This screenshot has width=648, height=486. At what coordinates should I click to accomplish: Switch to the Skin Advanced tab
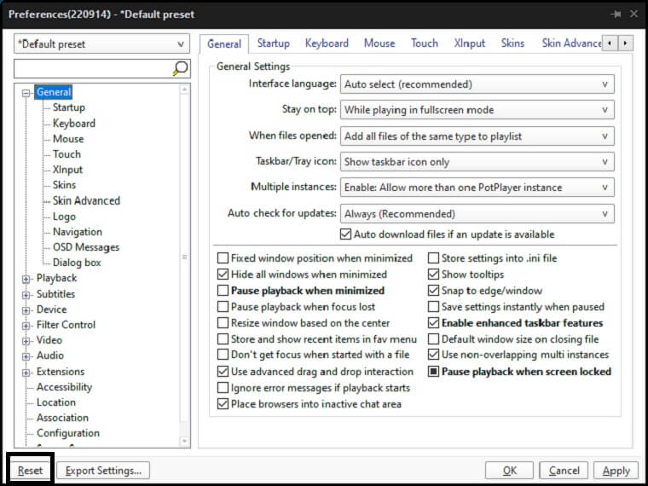pyautogui.click(x=571, y=43)
